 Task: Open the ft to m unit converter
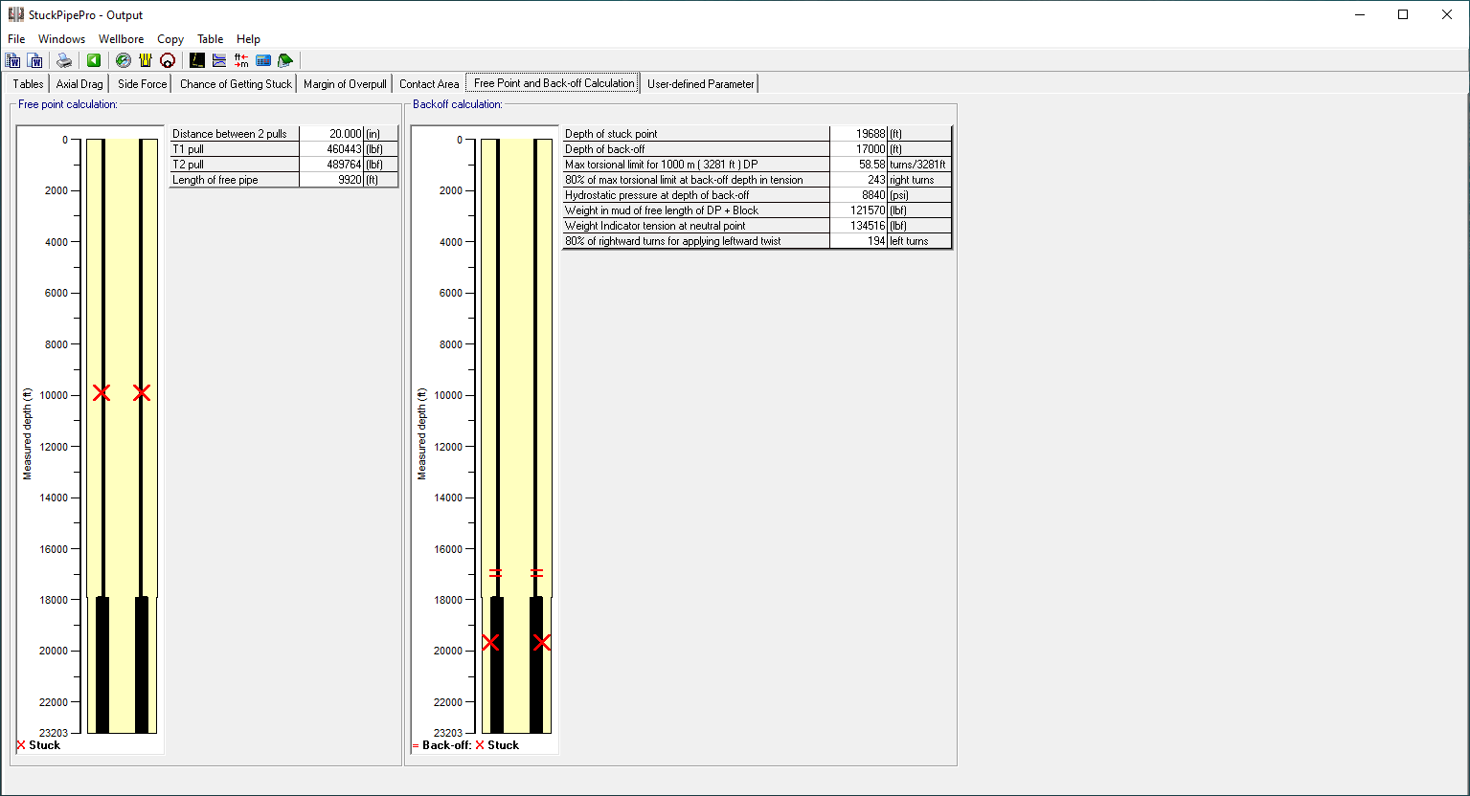point(241,60)
